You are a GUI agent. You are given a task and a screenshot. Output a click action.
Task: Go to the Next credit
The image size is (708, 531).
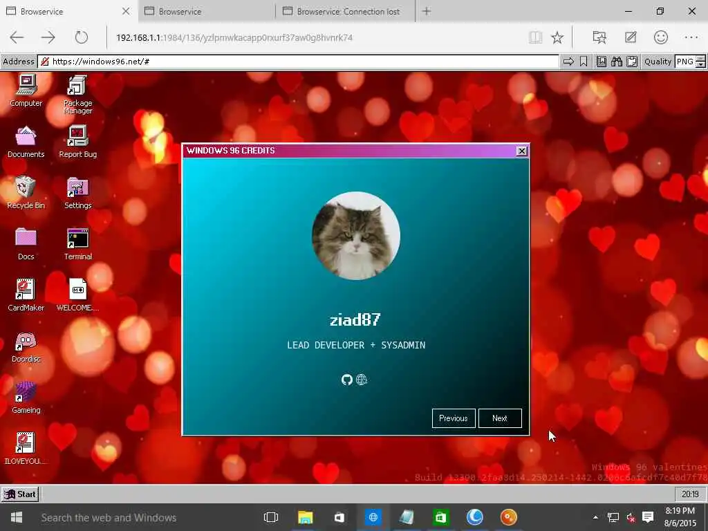[x=500, y=418]
